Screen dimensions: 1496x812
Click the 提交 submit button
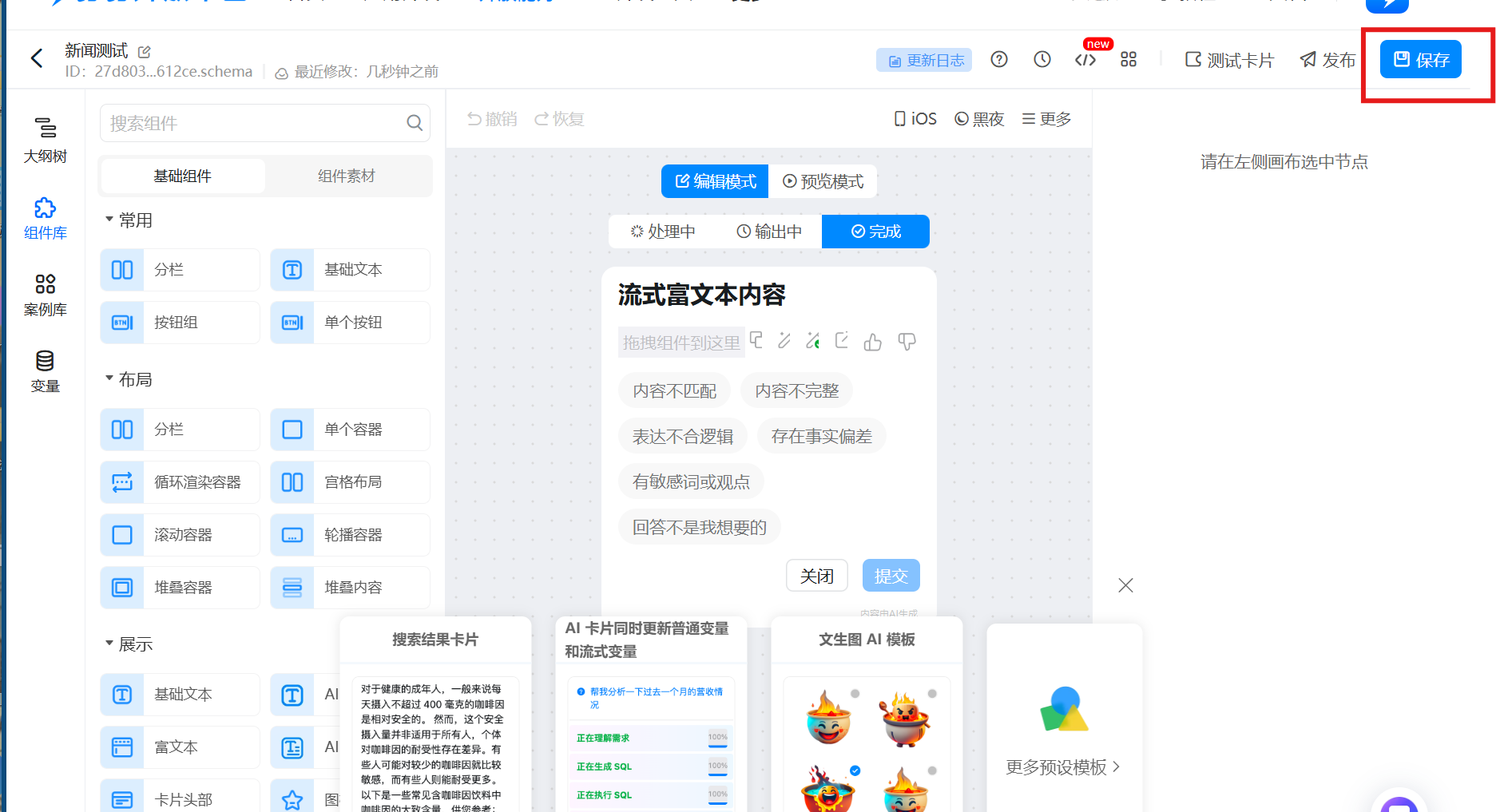click(x=891, y=576)
